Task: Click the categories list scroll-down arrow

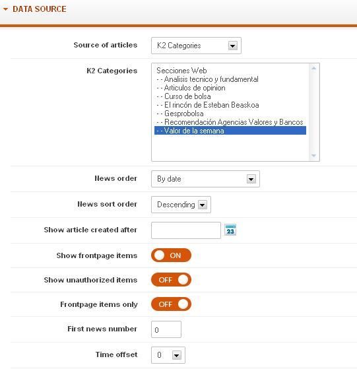Action: pyautogui.click(x=313, y=155)
